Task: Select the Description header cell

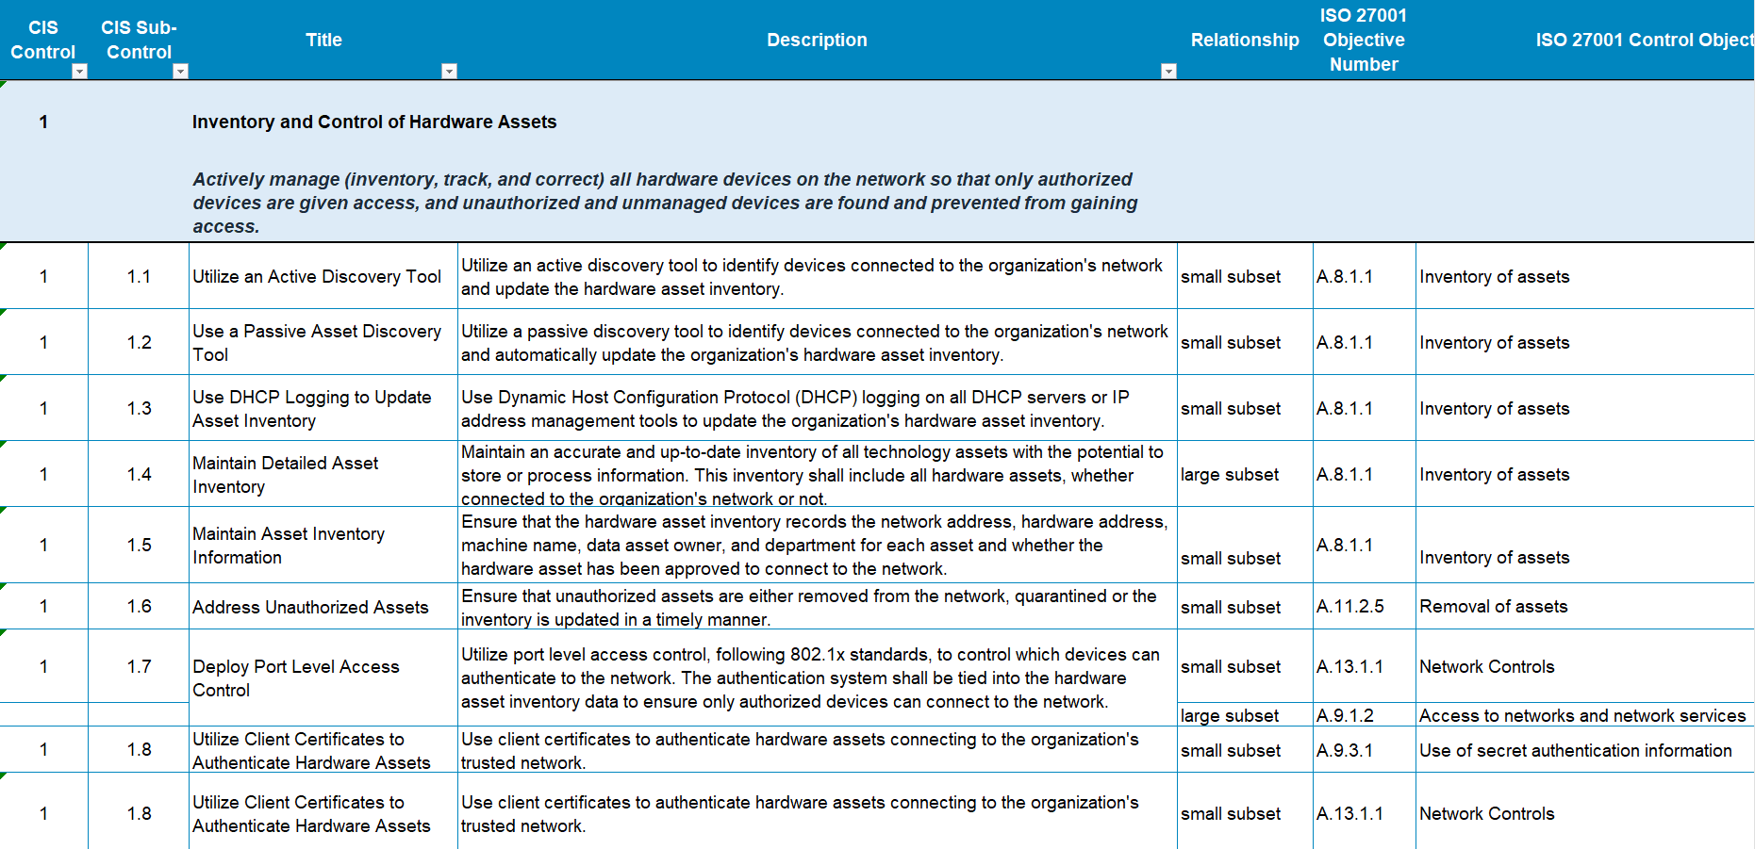Action: pos(817,40)
